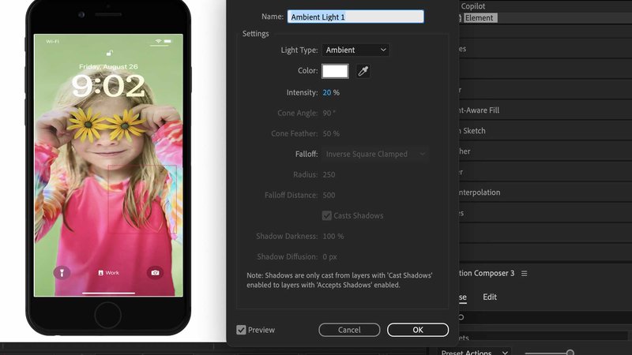Click the lock icon on phone mockup
Screen dimensions: 632x355
click(108, 54)
